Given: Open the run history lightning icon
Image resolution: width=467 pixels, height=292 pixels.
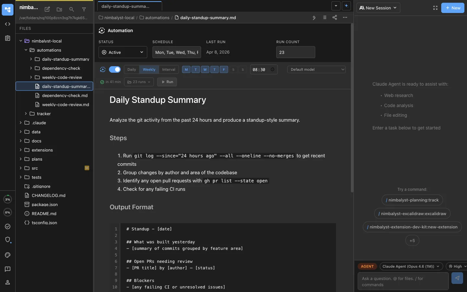Looking at the screenshot, I should (x=314, y=18).
